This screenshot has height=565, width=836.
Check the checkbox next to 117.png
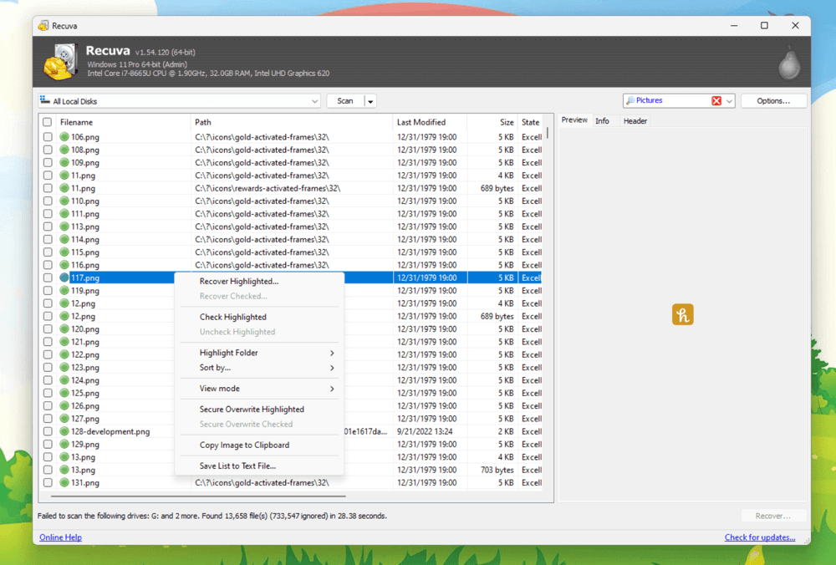point(48,277)
